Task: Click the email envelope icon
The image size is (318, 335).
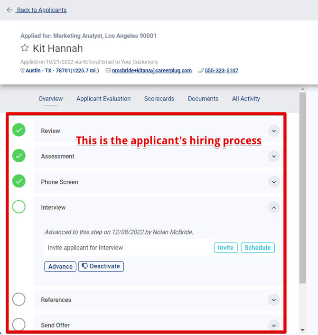Action: pyautogui.click(x=108, y=71)
